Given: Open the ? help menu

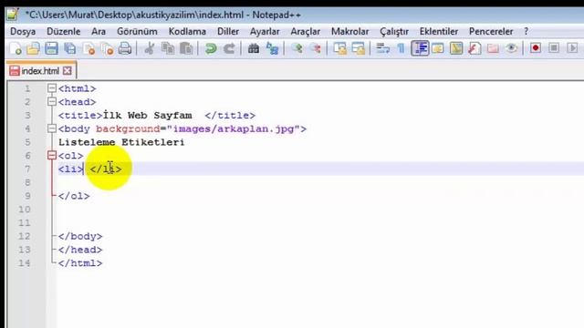Looking at the screenshot, I should pos(526,32).
